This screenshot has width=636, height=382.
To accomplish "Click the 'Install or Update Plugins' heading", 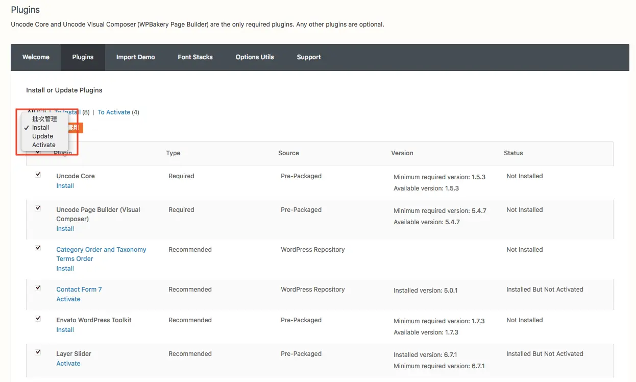I will click(64, 90).
